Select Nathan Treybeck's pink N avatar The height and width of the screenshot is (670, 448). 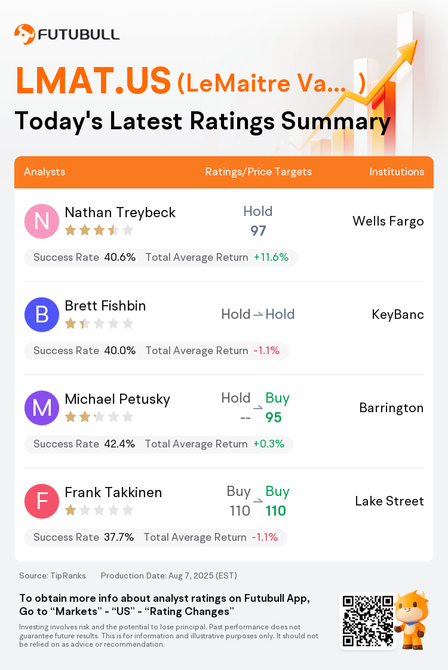[x=41, y=221]
